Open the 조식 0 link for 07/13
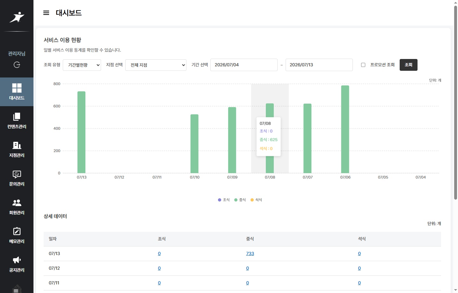This screenshot has height=293, width=458. click(159, 253)
